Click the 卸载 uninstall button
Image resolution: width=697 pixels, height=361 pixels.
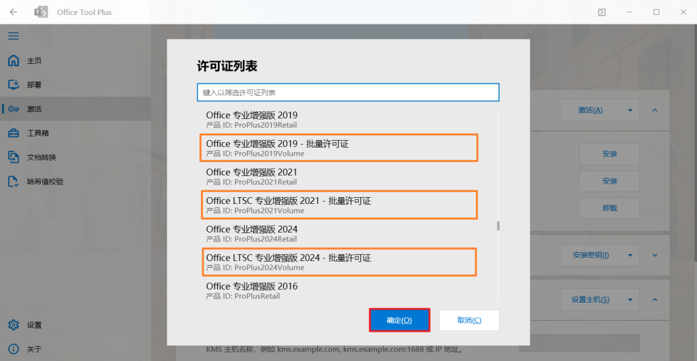609,208
